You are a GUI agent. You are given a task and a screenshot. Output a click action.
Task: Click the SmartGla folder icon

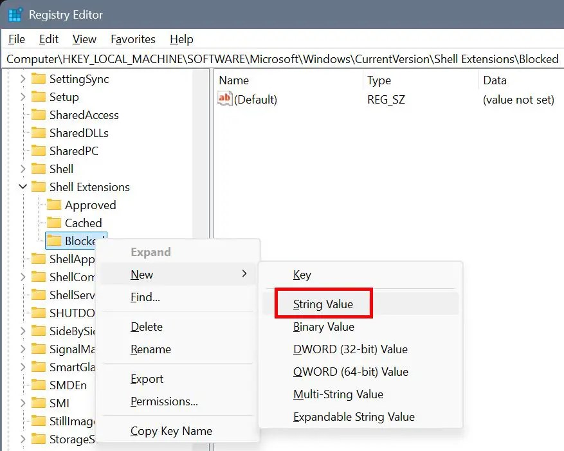tap(39, 367)
